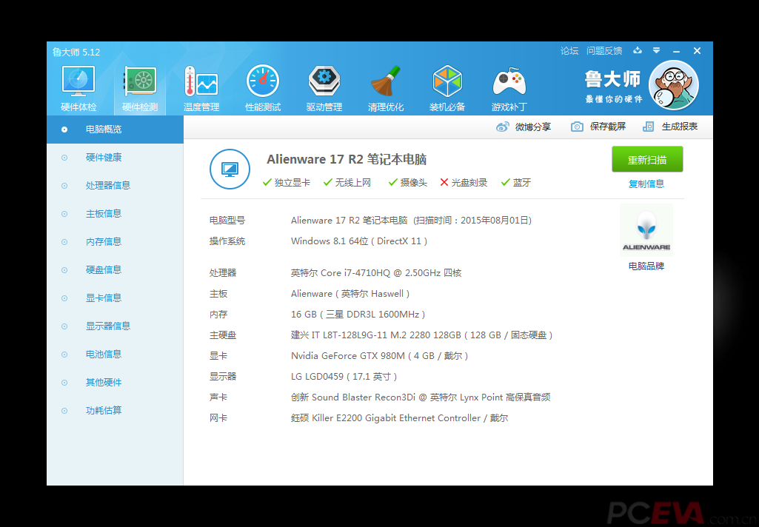Launch the 性能测试 performance test
The height and width of the screenshot is (527, 759).
pyautogui.click(x=263, y=88)
